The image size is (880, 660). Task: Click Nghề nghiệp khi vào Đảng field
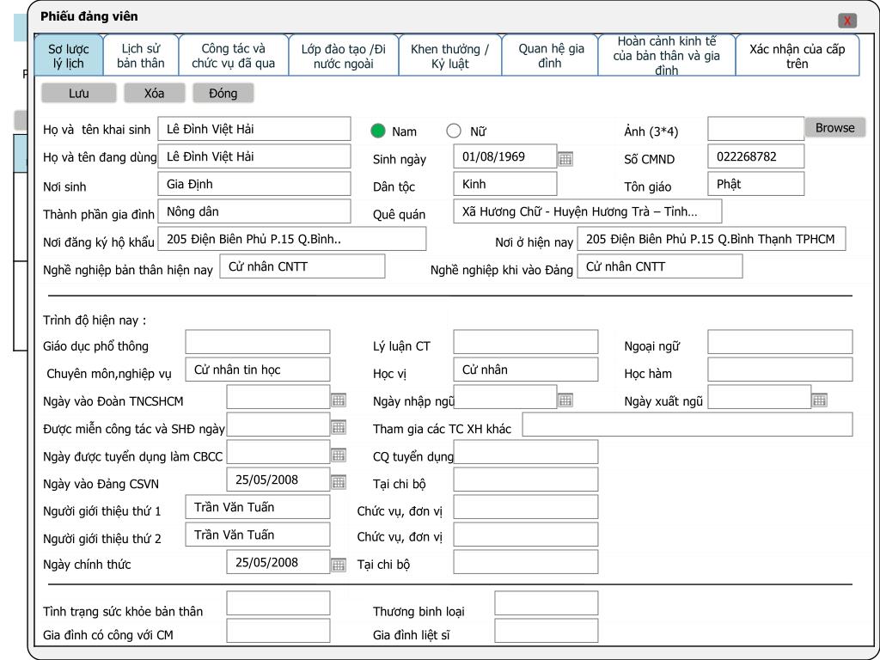tap(660, 266)
